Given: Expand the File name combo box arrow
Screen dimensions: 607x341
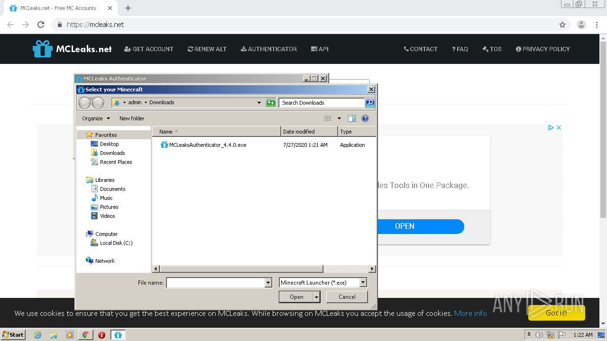Looking at the screenshot, I should tap(268, 283).
